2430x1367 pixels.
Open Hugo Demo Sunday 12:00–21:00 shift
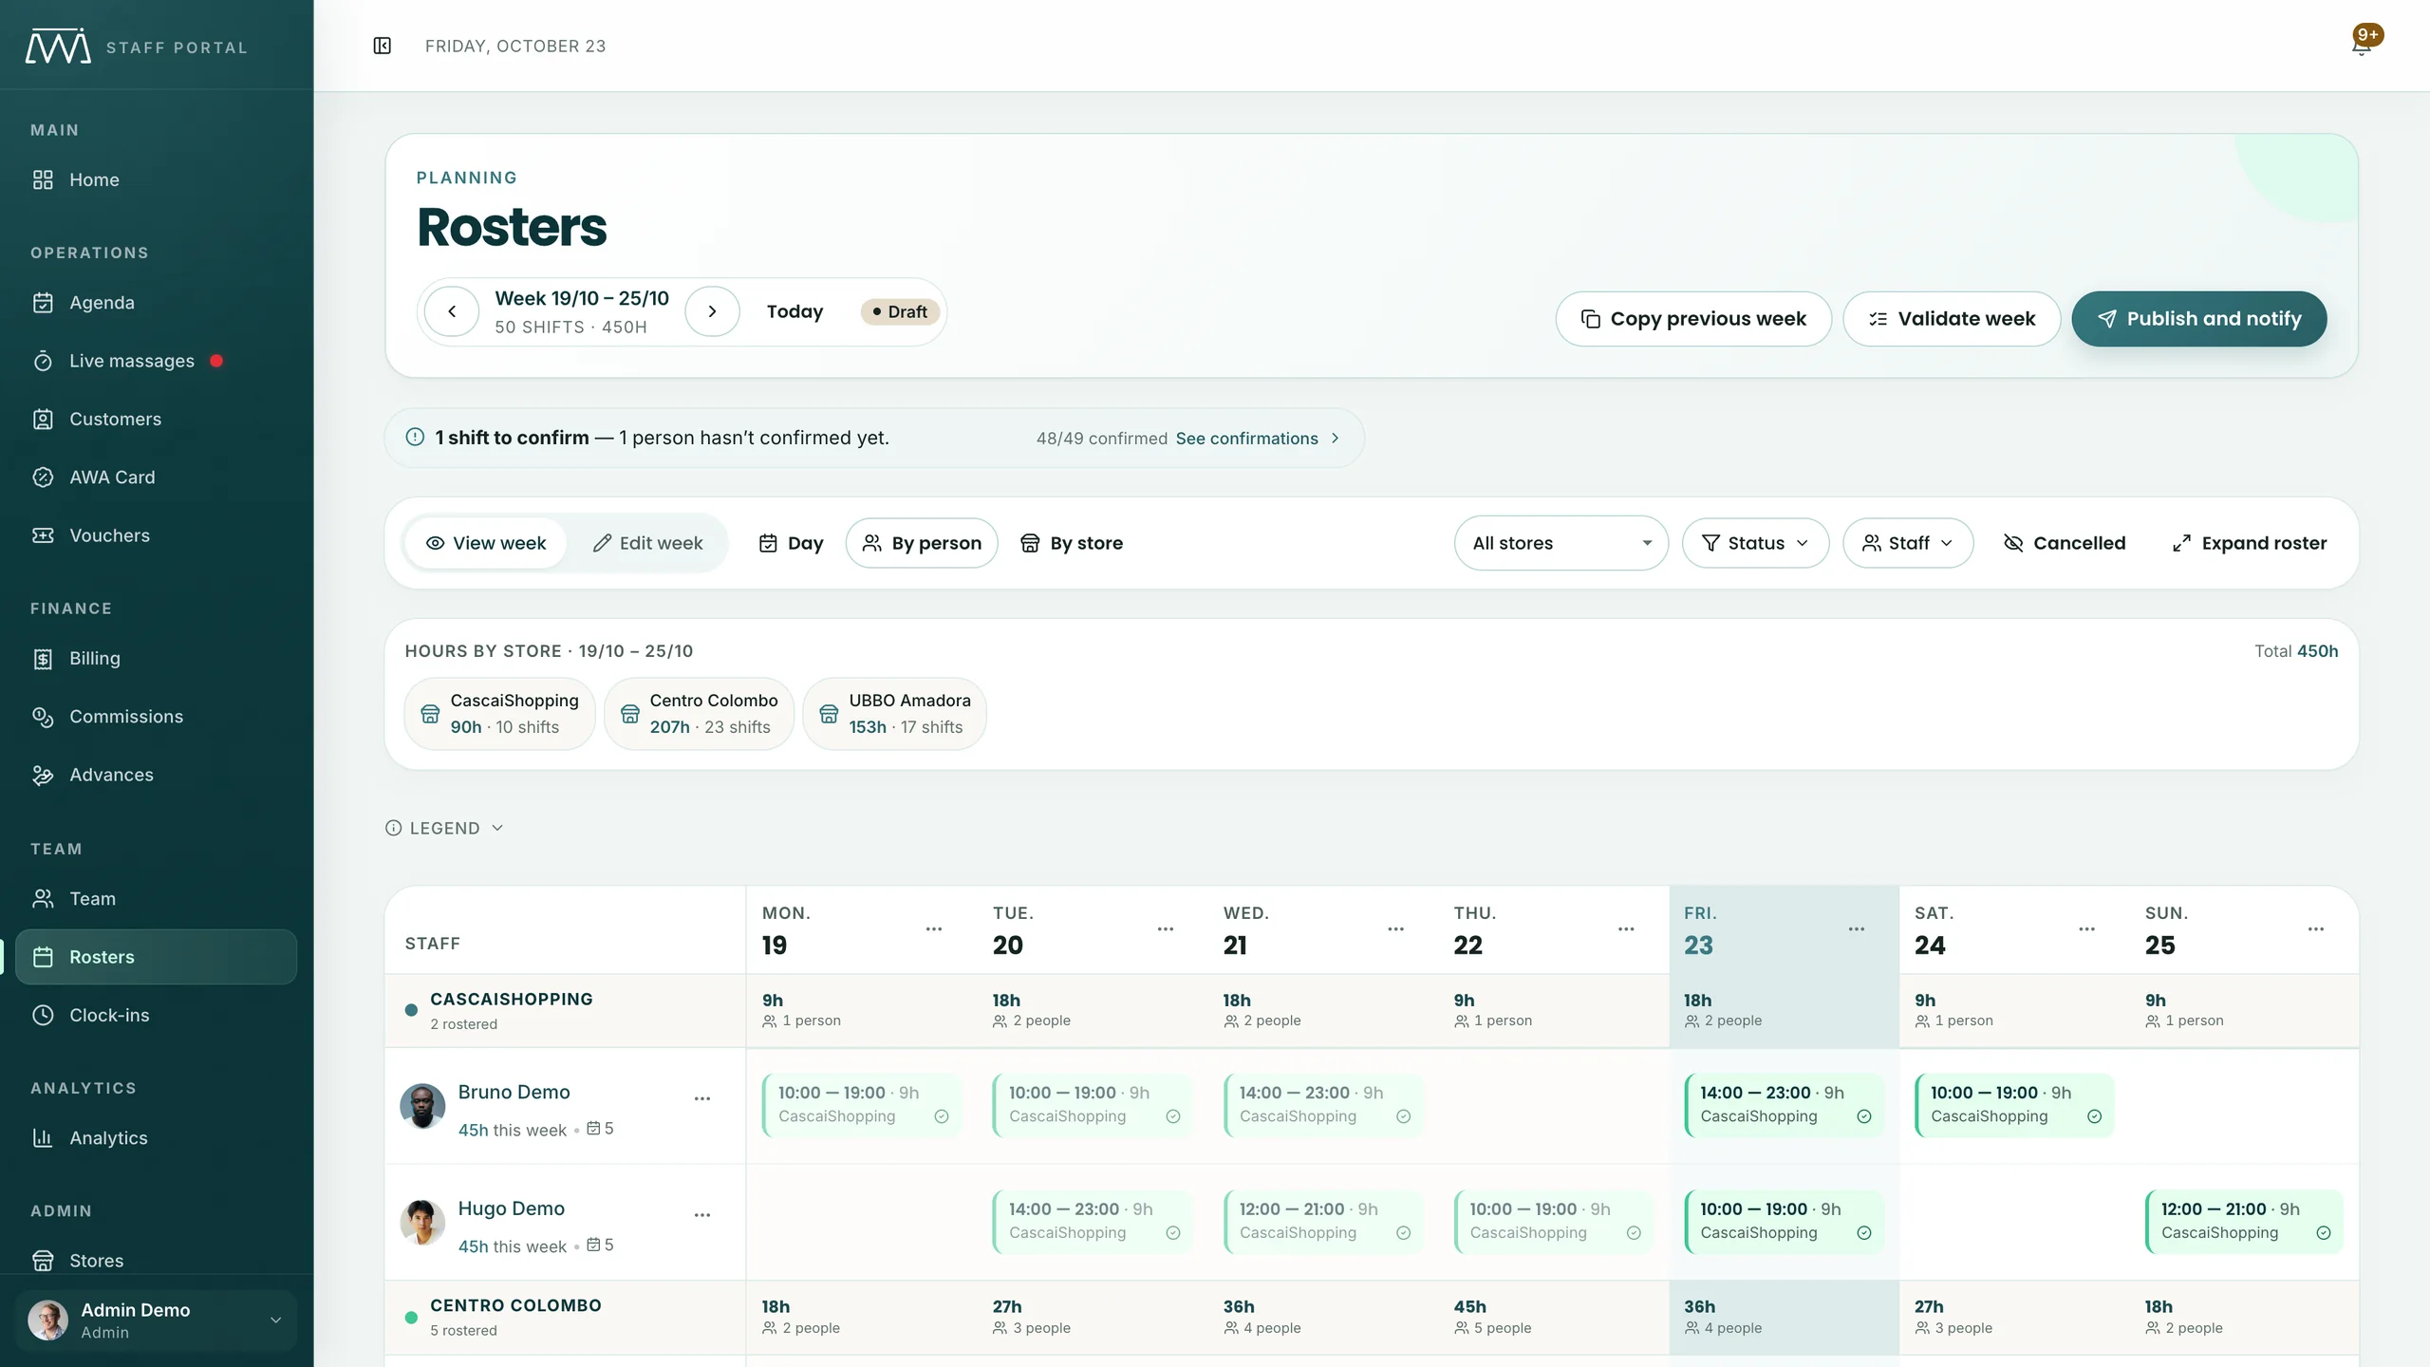[2245, 1222]
